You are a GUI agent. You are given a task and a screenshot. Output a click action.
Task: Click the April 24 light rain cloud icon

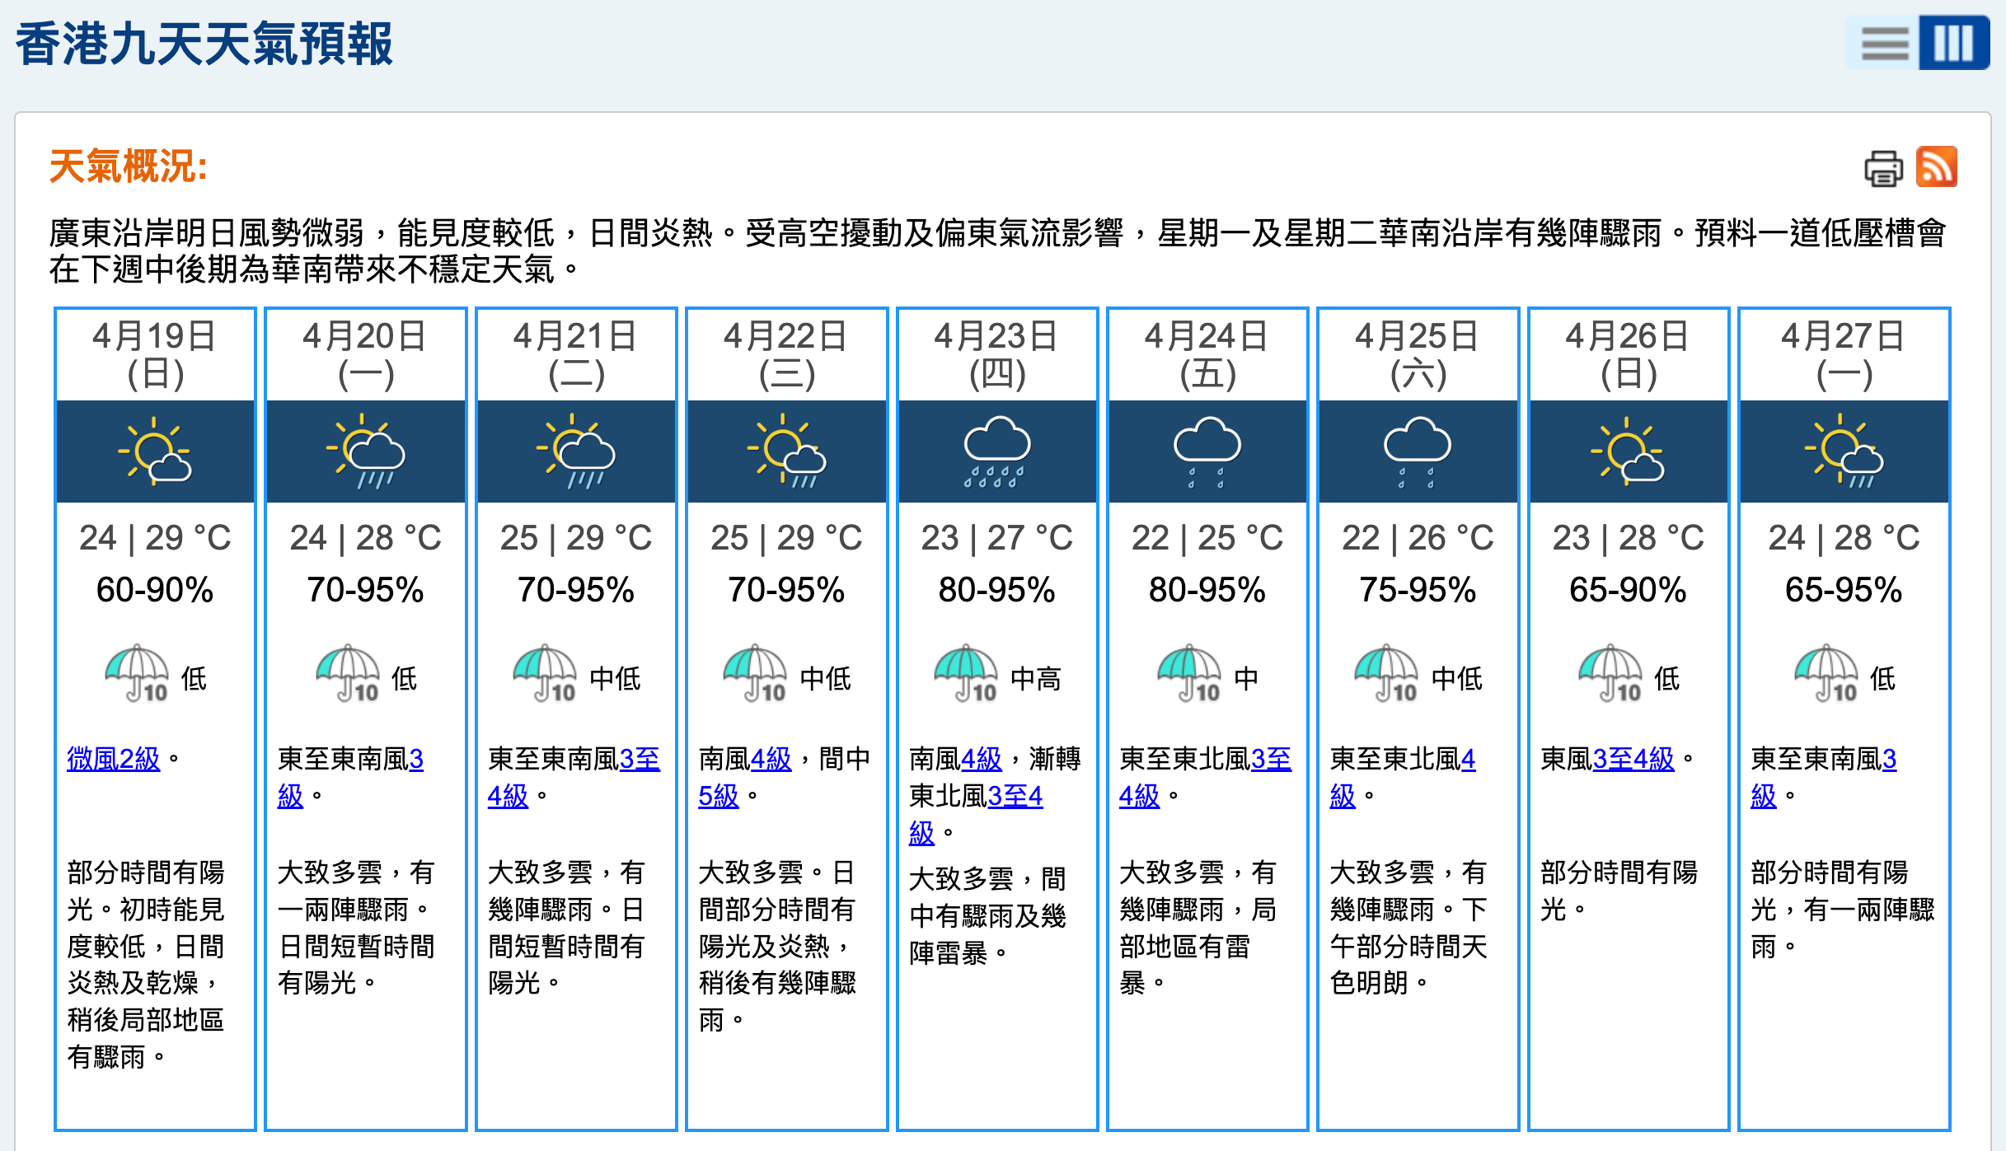[1207, 452]
